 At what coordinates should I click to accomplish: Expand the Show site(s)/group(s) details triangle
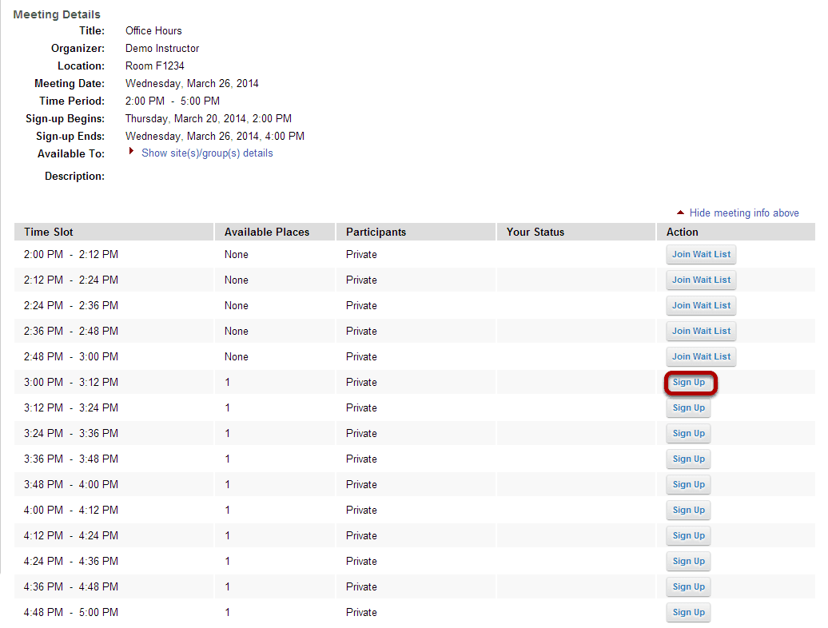pos(132,152)
